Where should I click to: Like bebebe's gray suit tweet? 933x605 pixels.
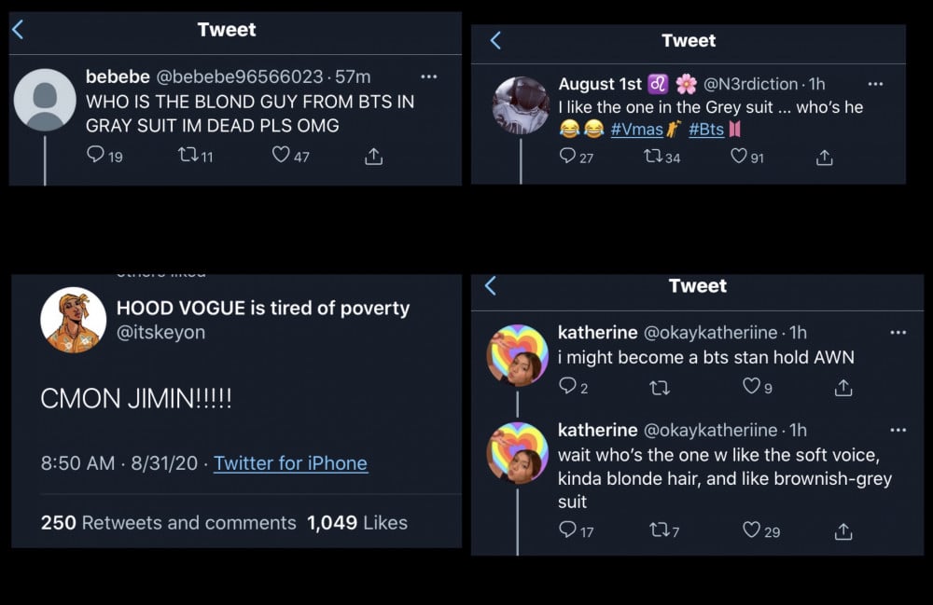(x=280, y=156)
